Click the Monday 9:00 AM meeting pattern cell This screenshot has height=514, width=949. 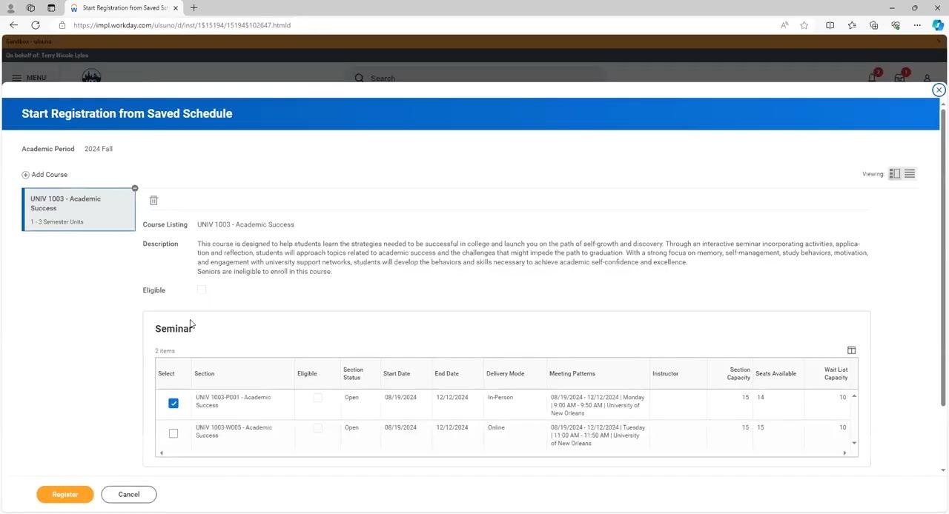[598, 405]
